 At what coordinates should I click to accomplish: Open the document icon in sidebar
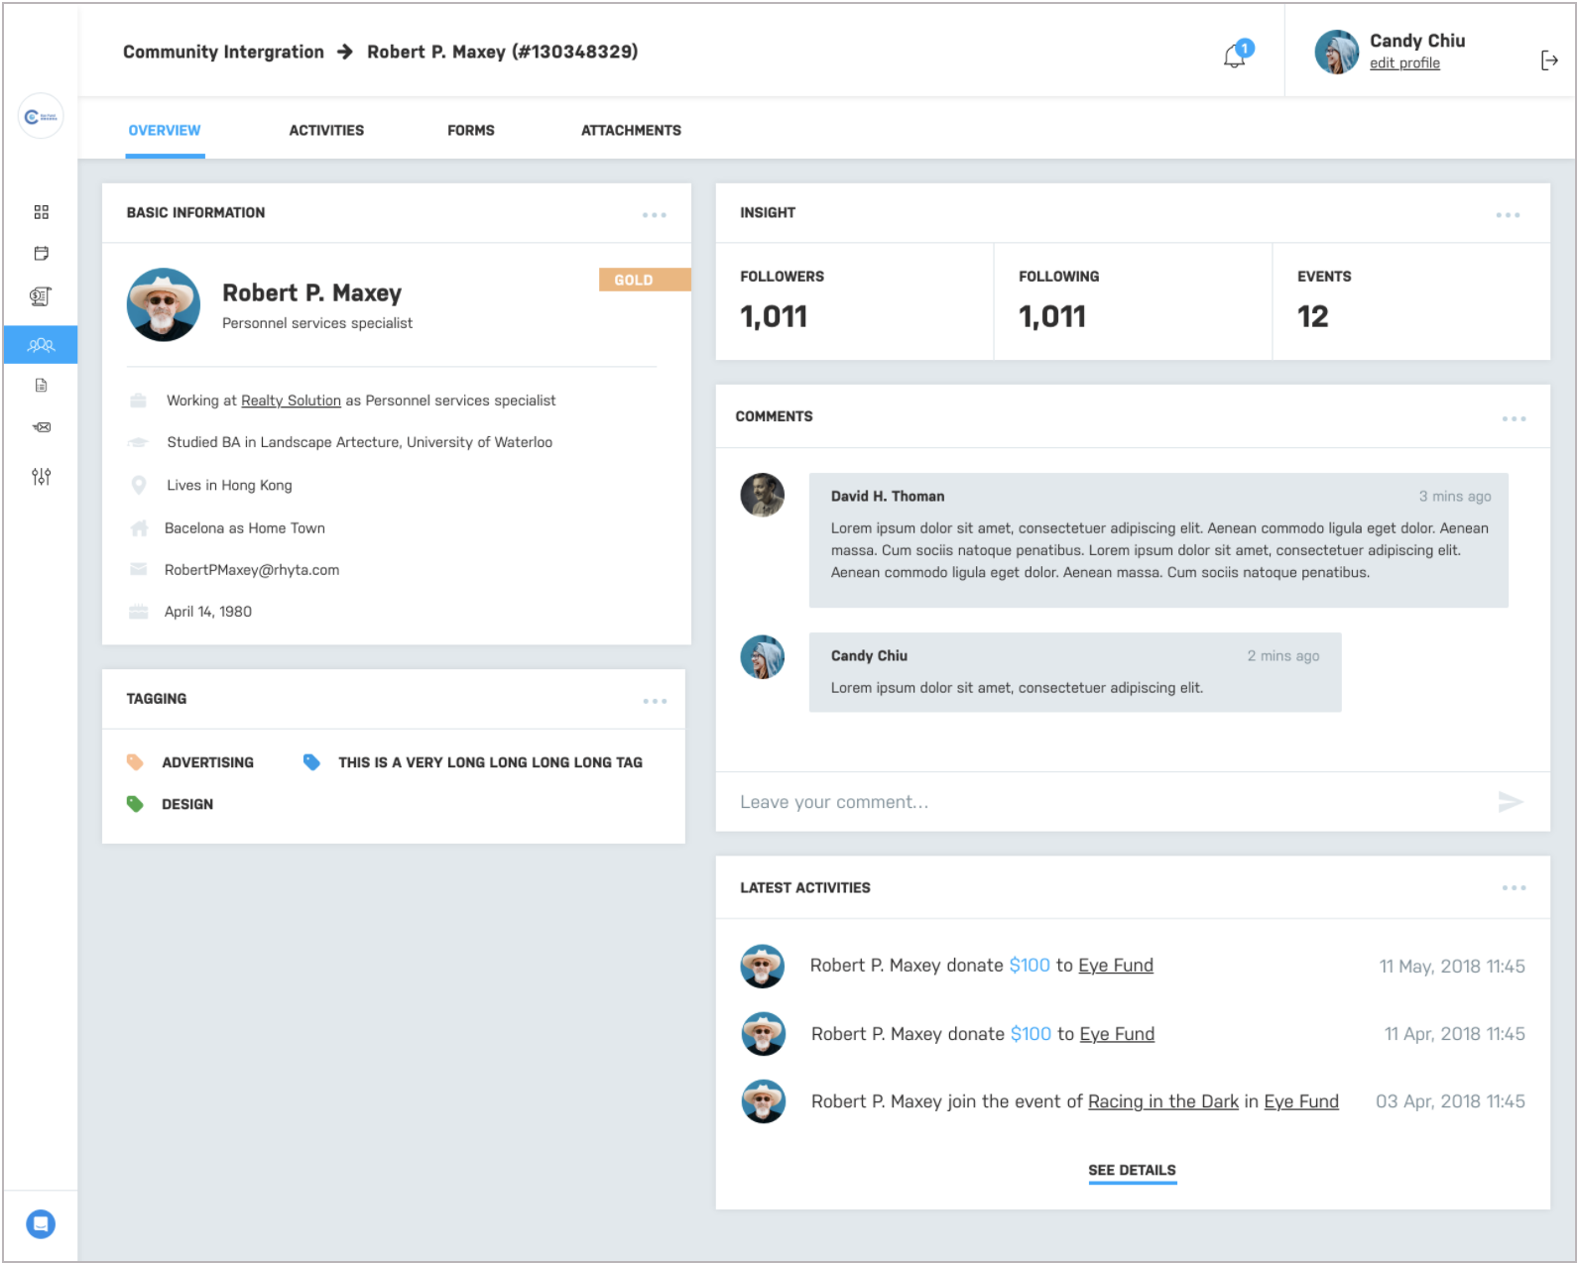pyautogui.click(x=41, y=386)
